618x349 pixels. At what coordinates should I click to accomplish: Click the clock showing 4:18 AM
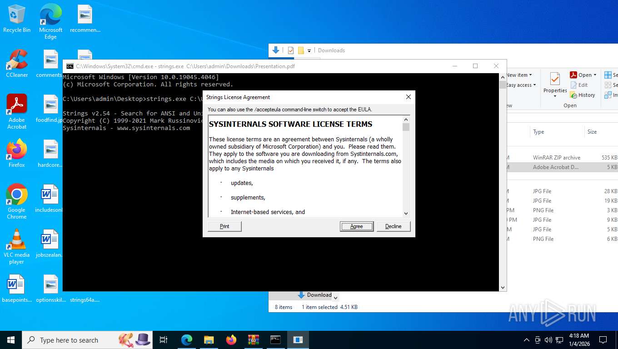(578, 340)
